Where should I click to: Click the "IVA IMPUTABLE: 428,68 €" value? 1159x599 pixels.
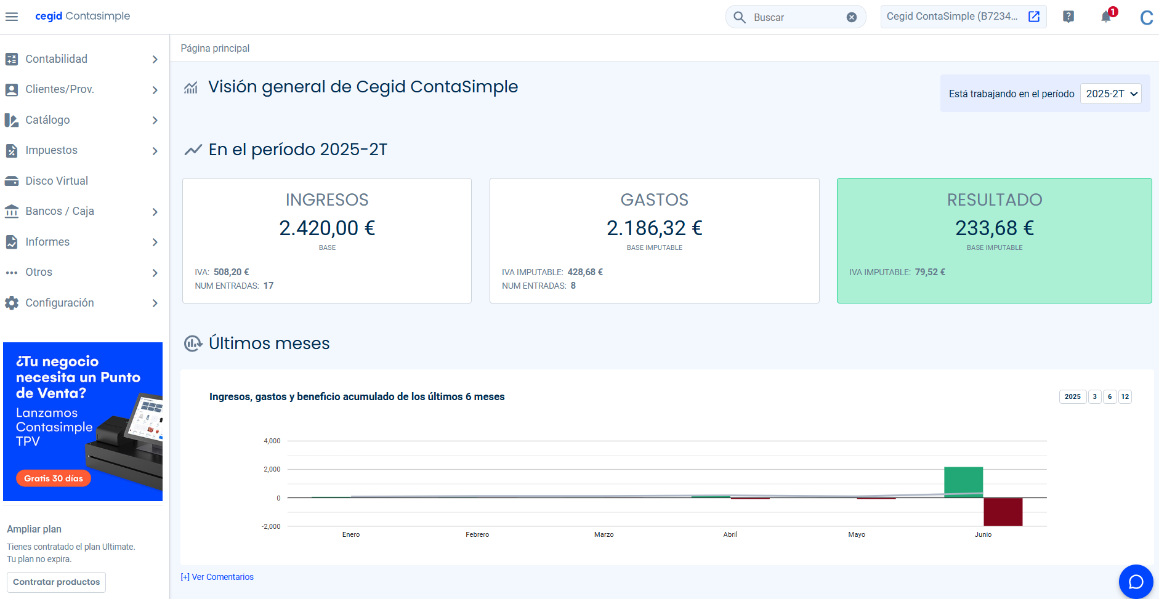point(552,272)
